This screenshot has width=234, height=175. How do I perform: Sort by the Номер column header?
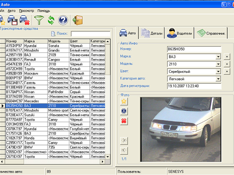point(14,41)
